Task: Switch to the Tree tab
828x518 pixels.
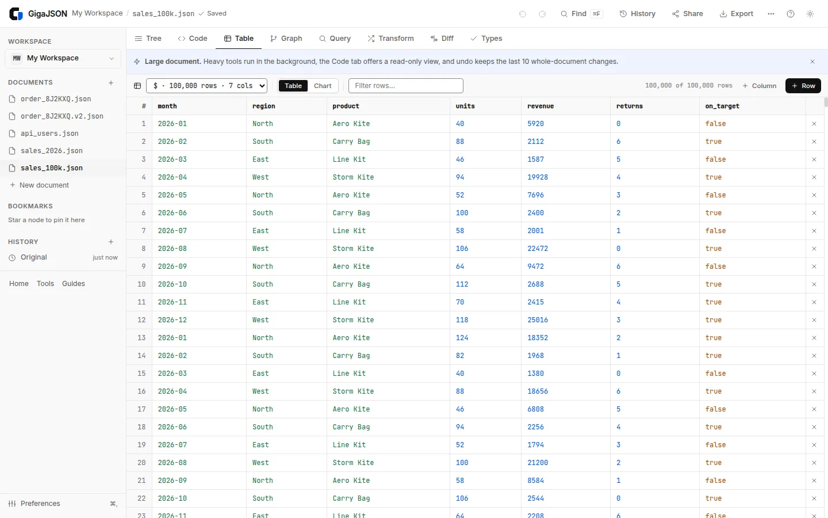Action: (x=148, y=39)
